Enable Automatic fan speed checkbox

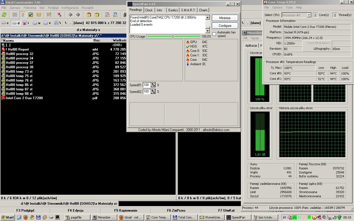point(214,34)
